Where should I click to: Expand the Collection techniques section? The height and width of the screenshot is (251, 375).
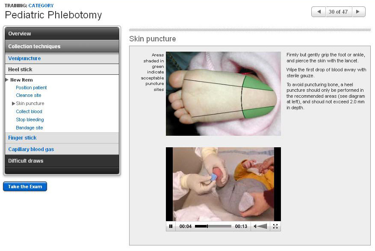point(62,46)
